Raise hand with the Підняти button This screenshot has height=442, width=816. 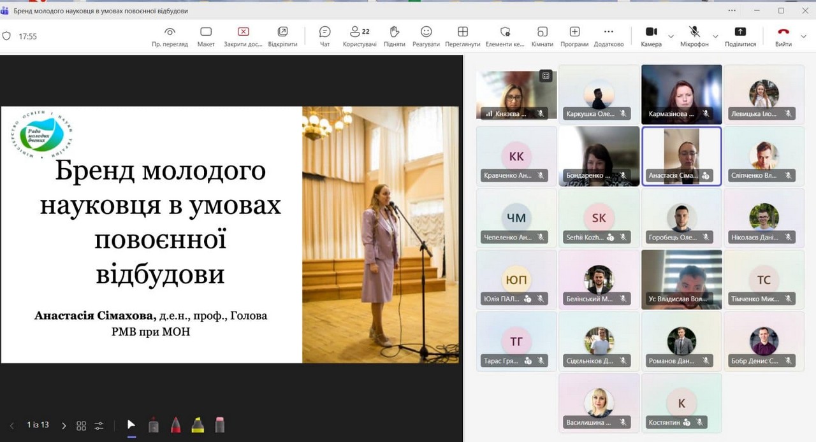394,36
